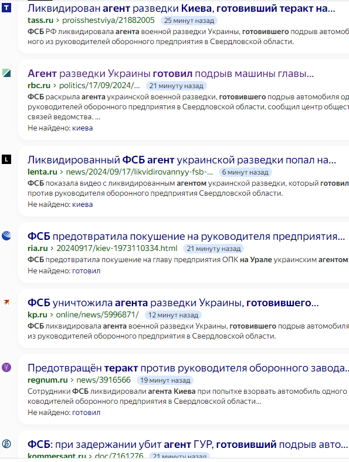Image resolution: width=349 pixels, height=462 pixels.
Task: Click the tass.ru domain link
Action: (x=40, y=21)
